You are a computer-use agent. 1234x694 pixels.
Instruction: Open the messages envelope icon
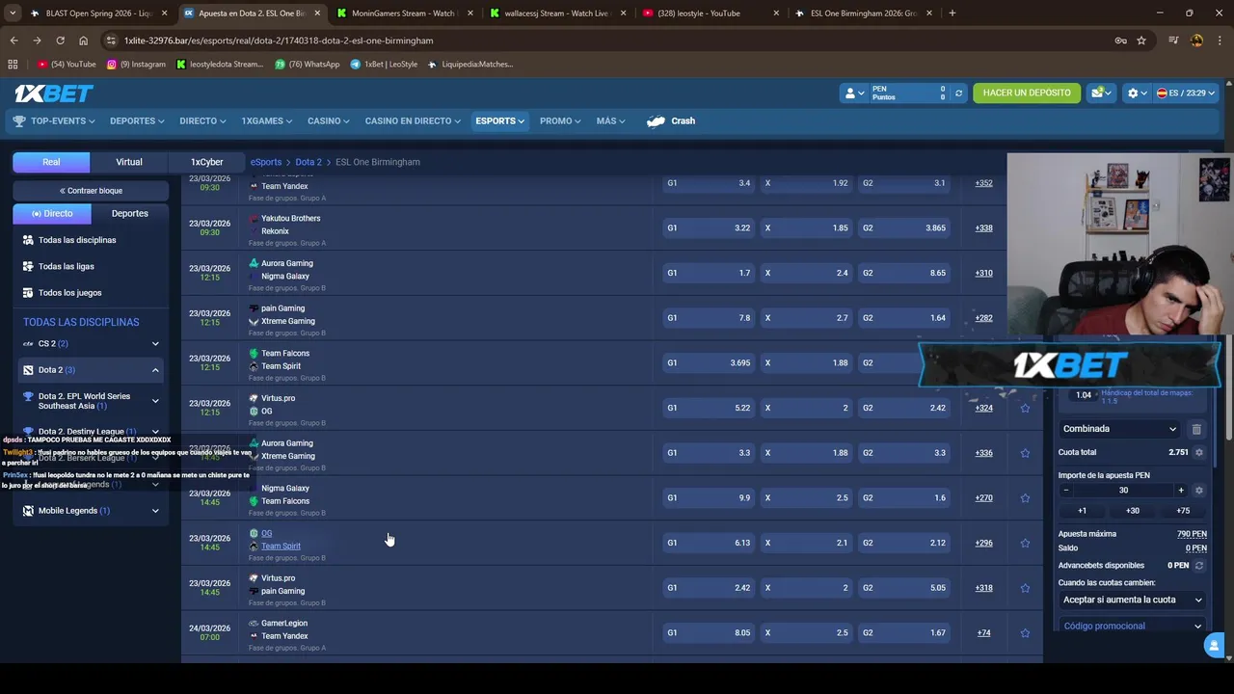(1101, 93)
